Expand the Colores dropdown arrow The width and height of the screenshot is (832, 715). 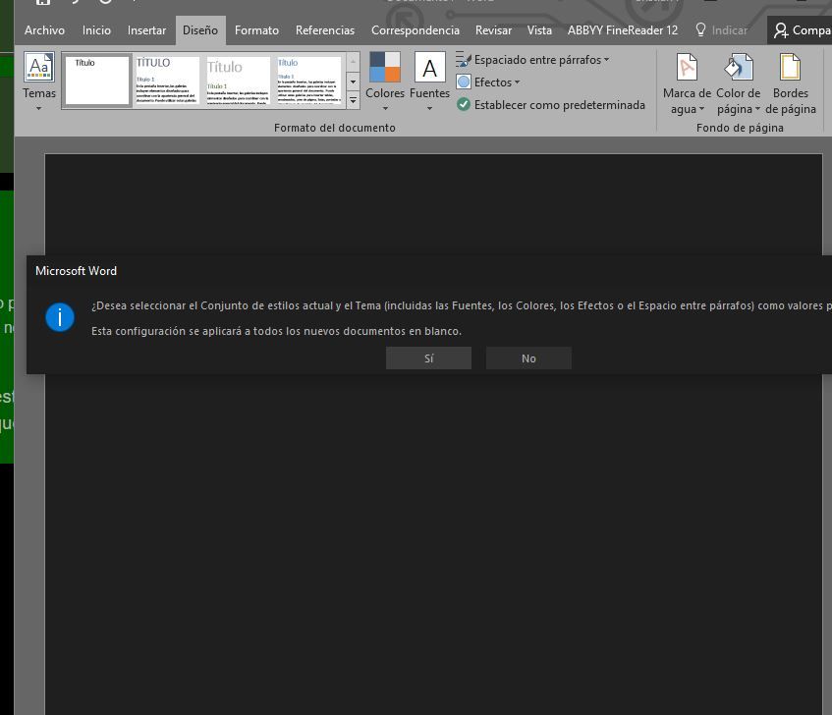pos(385,108)
